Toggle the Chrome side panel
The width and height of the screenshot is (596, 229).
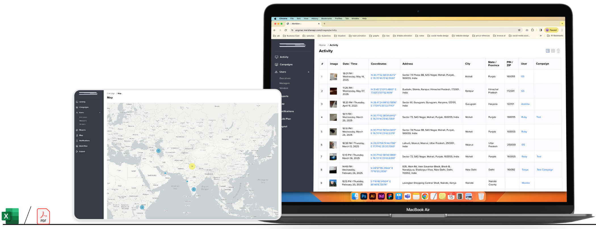[541, 30]
